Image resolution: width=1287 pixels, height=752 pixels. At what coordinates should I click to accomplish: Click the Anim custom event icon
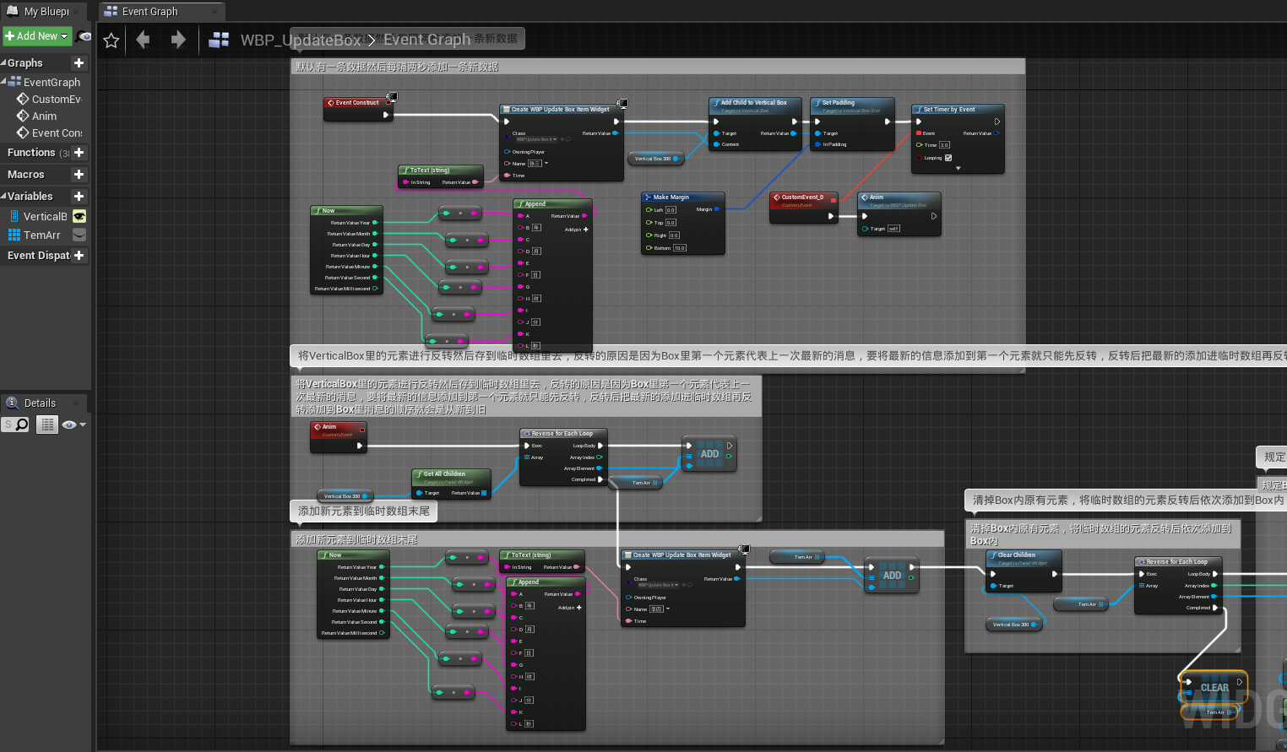(x=22, y=116)
